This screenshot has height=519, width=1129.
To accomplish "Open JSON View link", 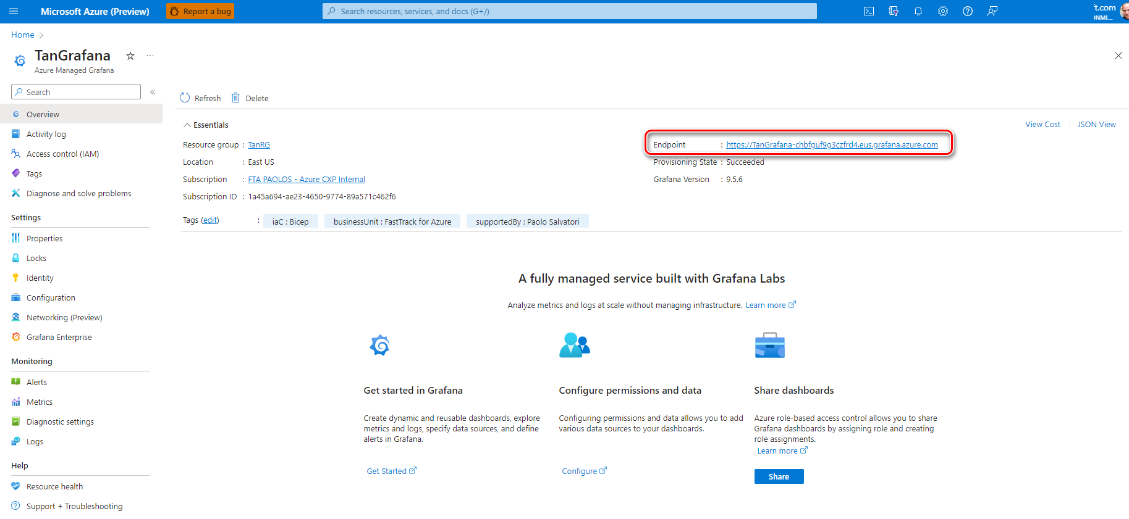I will tap(1097, 124).
